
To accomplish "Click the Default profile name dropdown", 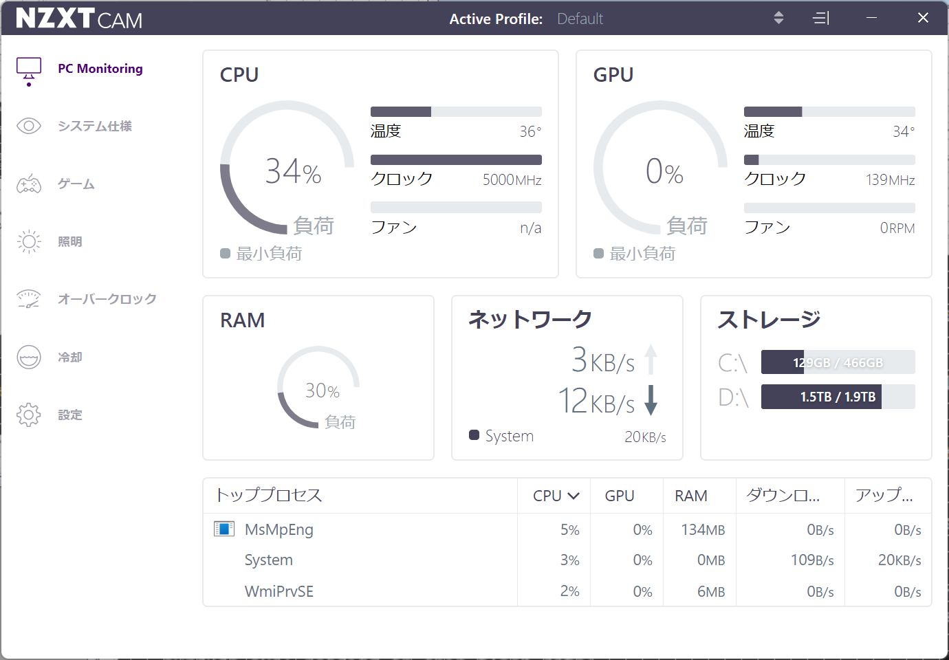I will click(x=580, y=19).
